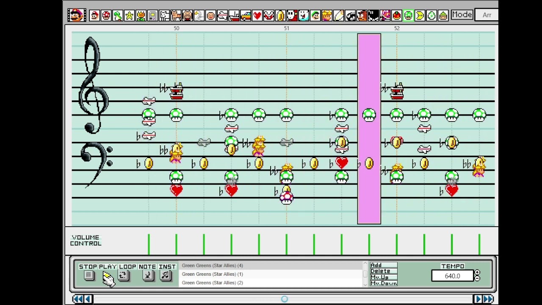
Task: Click the song list scroll-down arrow
Action: click(x=365, y=285)
